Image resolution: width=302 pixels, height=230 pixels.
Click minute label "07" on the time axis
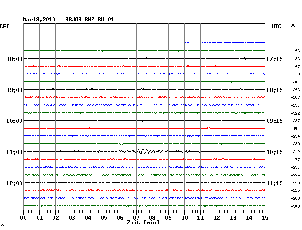point(136,218)
